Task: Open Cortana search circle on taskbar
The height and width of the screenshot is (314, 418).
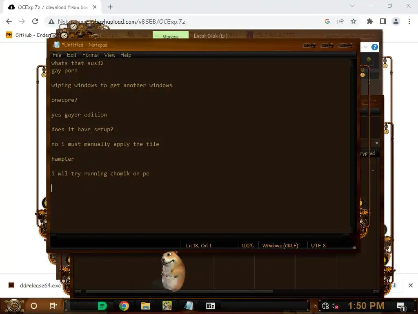Action: (34, 306)
